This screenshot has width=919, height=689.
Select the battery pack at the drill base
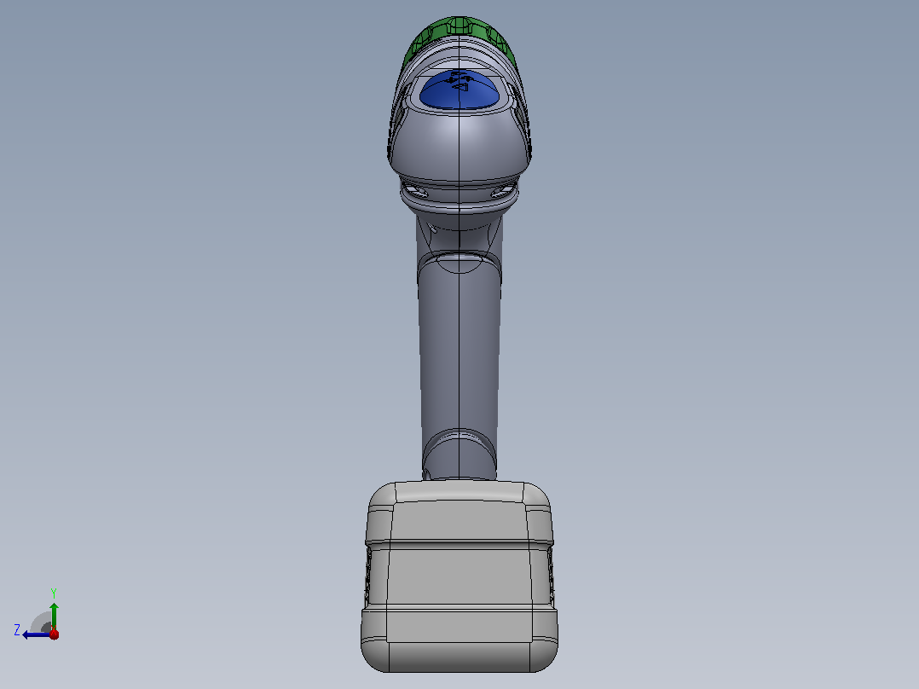click(x=459, y=577)
